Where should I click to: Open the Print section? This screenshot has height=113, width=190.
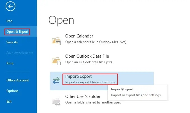tap(10, 63)
